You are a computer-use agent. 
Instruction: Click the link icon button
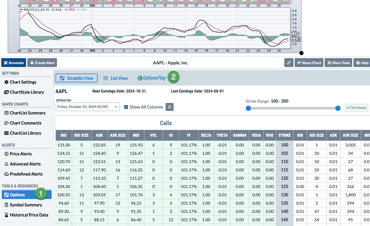(x=289, y=63)
